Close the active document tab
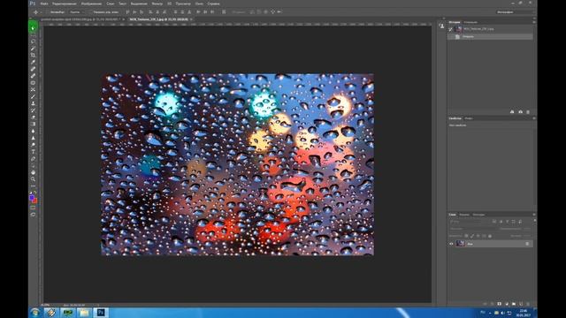Viewport: 566px width, 318px height. point(191,19)
